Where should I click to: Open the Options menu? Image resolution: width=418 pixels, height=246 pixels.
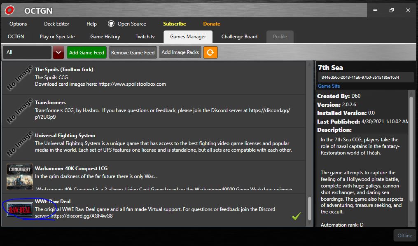[18, 24]
